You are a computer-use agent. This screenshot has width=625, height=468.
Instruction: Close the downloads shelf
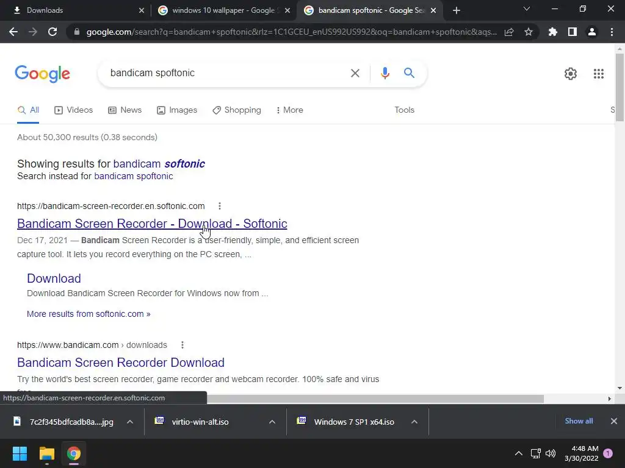pos(614,421)
